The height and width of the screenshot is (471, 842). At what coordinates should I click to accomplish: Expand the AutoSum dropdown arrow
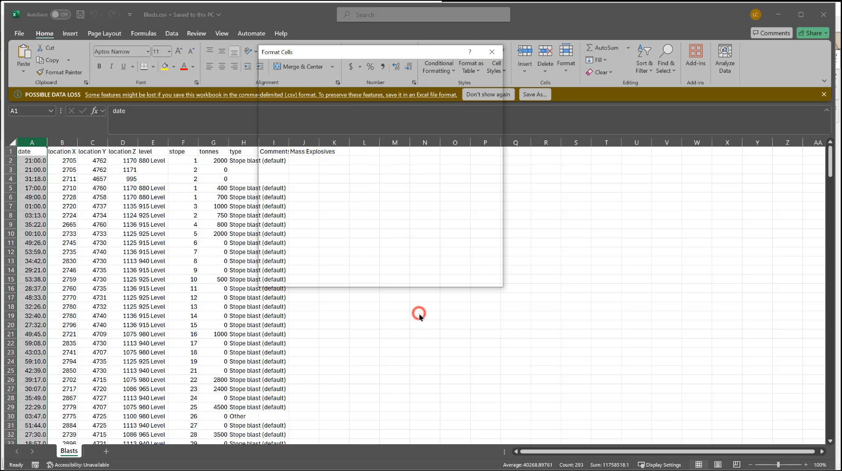(x=628, y=48)
